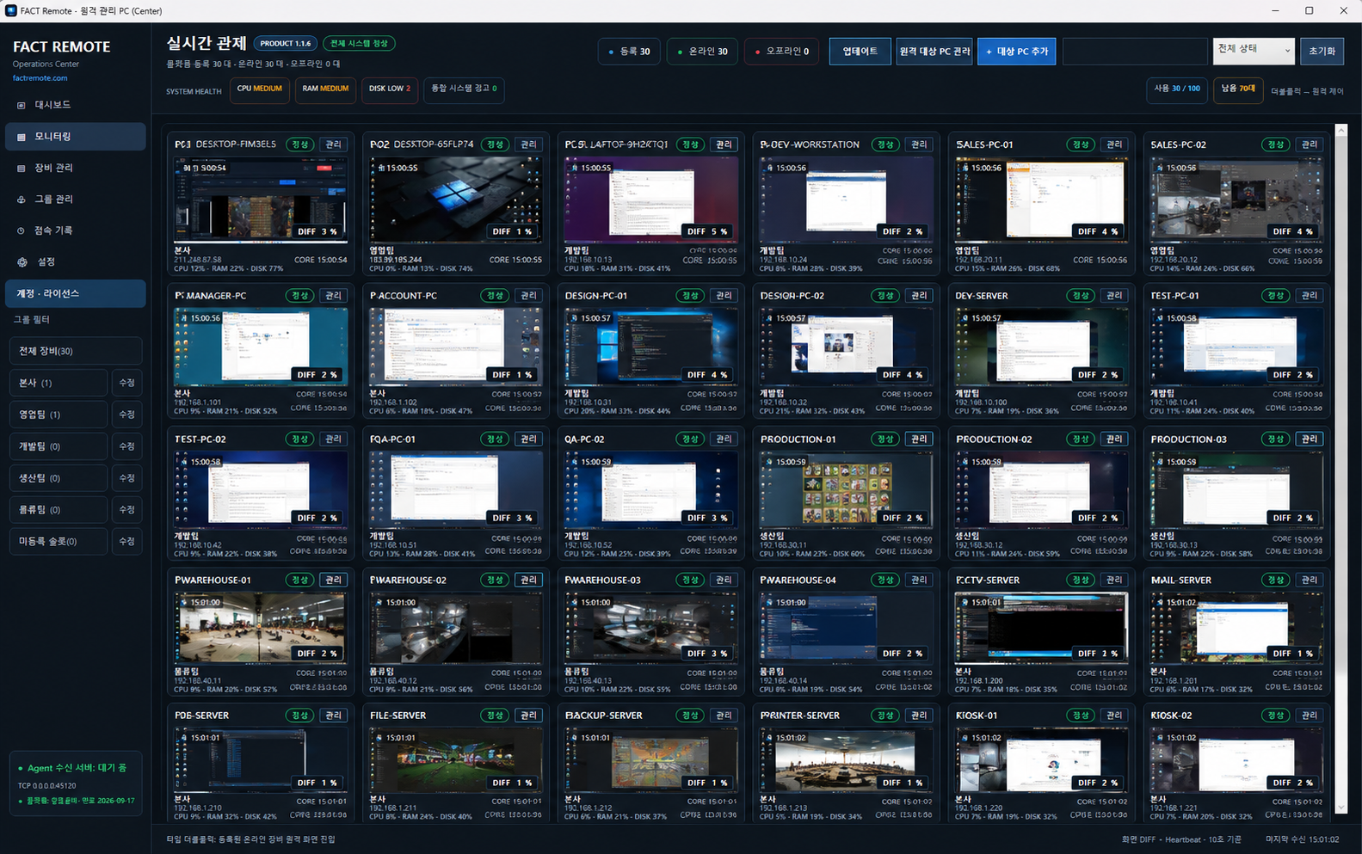Open the factremote.com link
This screenshot has height=854, width=1362.
coord(40,78)
